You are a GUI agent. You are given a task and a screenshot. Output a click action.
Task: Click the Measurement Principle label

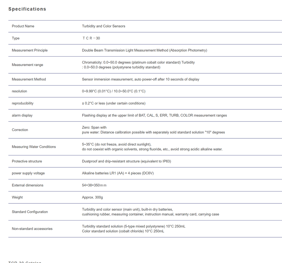pyautogui.click(x=30, y=50)
